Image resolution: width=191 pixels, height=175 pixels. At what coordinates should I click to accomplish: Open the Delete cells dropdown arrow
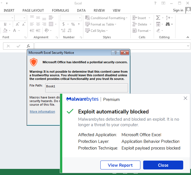[151, 24]
